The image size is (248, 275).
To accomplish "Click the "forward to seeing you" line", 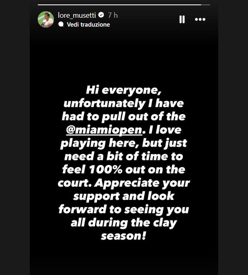I will point(123,210).
